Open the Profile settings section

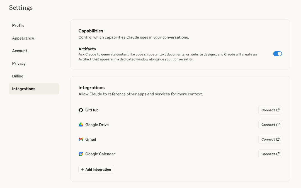[x=18, y=25]
